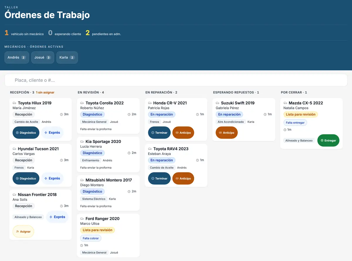Click customer name Patricia Rojas
The height and width of the screenshot is (261, 352).
pos(159,108)
